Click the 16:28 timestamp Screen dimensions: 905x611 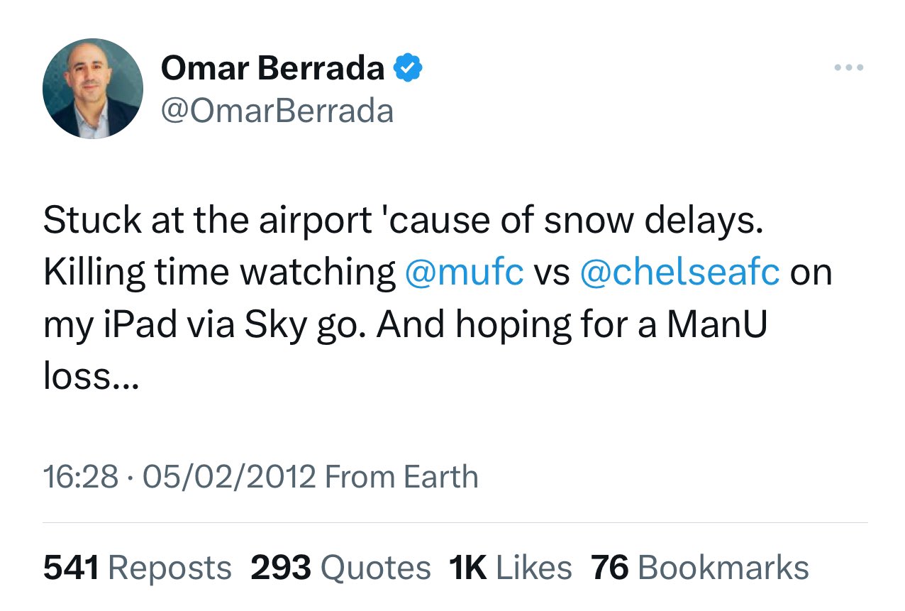(x=80, y=476)
